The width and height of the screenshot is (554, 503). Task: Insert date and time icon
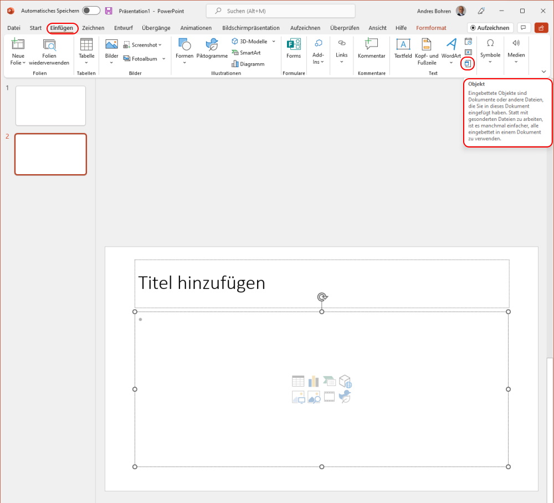(x=468, y=42)
